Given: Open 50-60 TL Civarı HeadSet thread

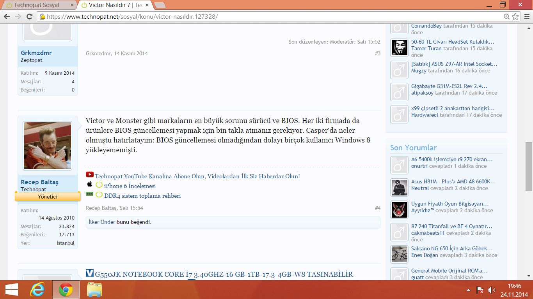Looking at the screenshot, I should pyautogui.click(x=453, y=42).
